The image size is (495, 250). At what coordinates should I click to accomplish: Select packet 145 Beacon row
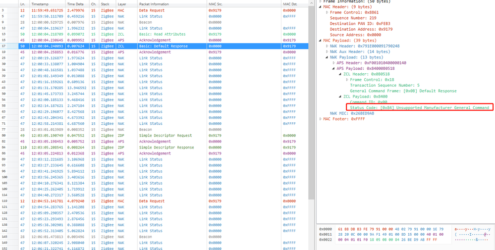tap(154, 237)
